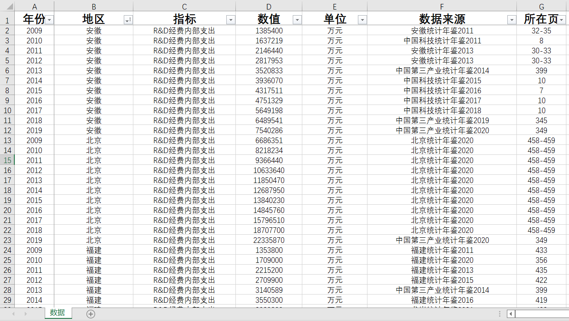Viewport: 569px width, 321px height.
Task: Click year 2009 in row 2
Action: click(34, 31)
